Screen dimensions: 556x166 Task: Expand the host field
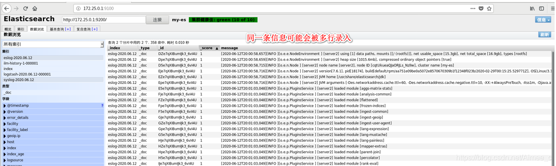coord(5,142)
